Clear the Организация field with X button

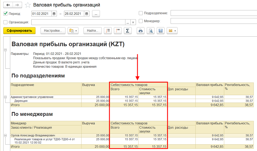click(x=133, y=22)
